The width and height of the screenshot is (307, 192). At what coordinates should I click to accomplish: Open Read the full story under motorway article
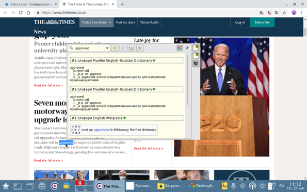[49, 161]
